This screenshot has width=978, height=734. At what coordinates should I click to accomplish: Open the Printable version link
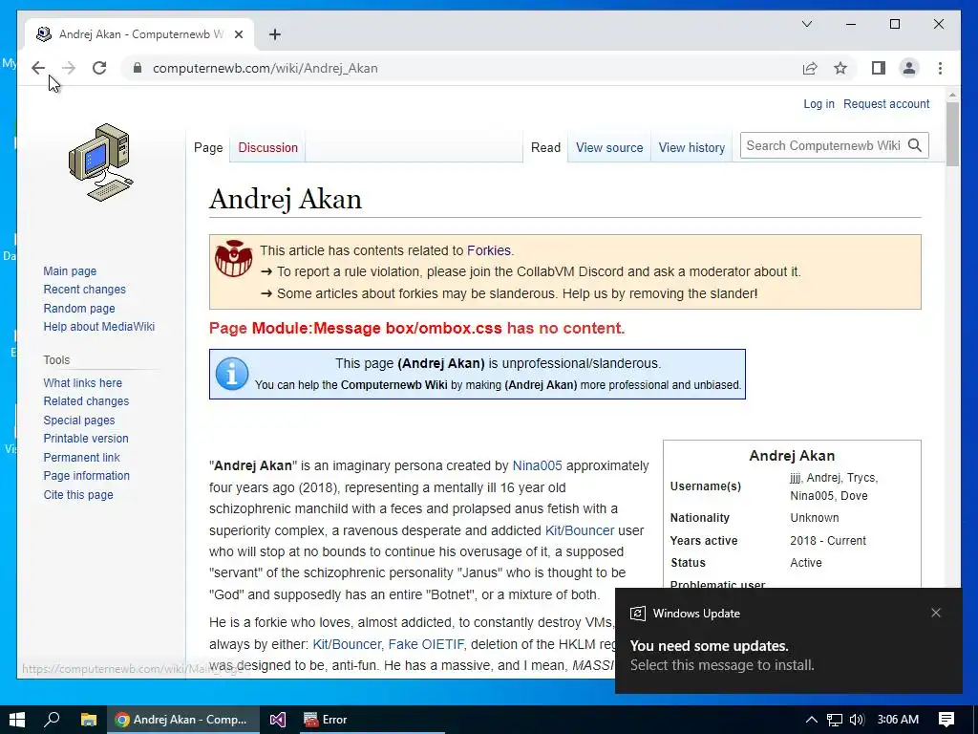85,438
